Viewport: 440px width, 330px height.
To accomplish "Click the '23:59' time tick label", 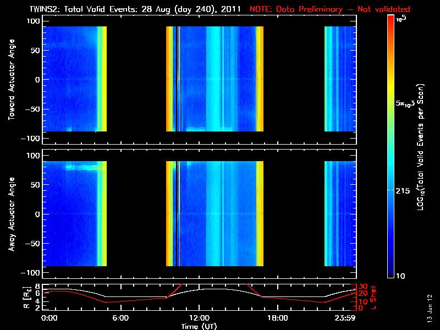I will click(345, 318).
